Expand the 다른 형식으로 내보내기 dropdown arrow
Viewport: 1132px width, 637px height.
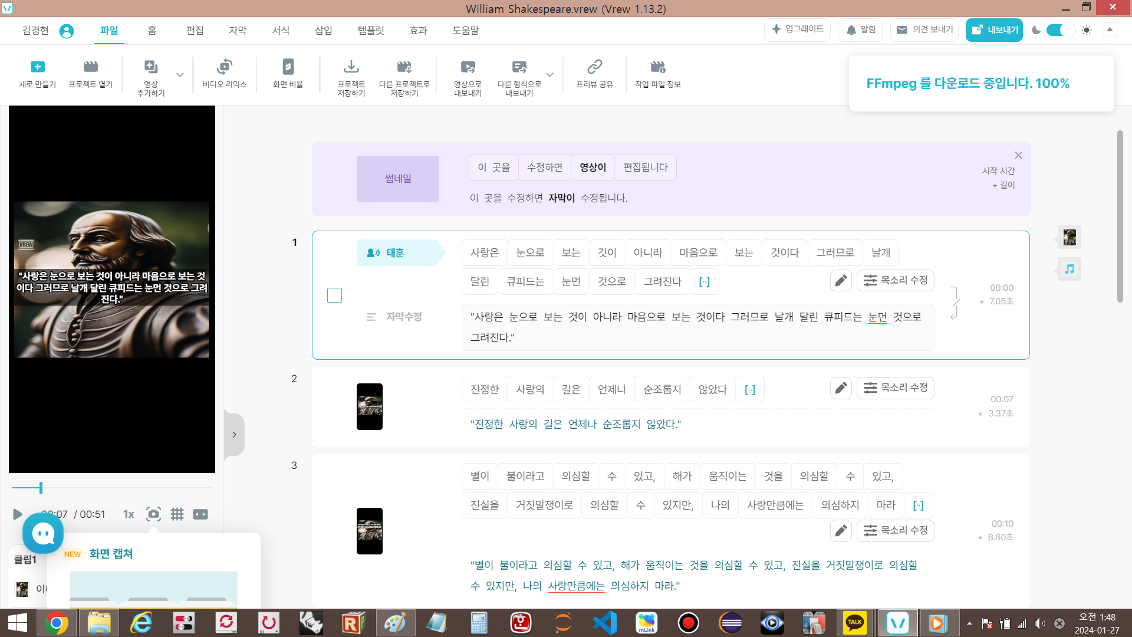tap(549, 75)
